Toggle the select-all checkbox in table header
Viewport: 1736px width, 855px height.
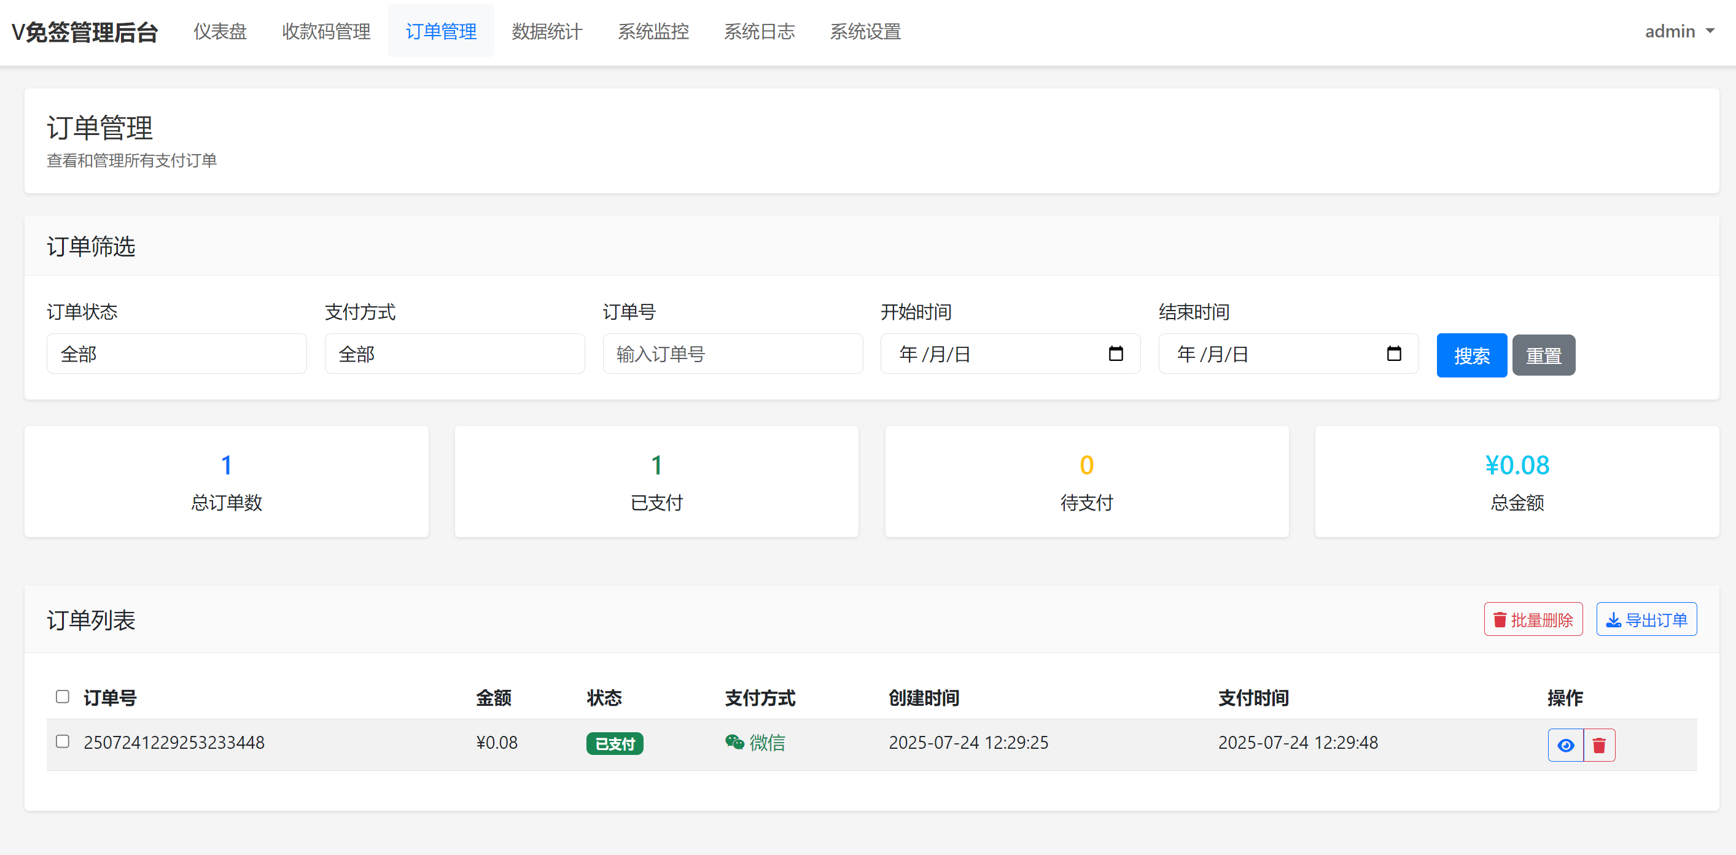point(63,697)
